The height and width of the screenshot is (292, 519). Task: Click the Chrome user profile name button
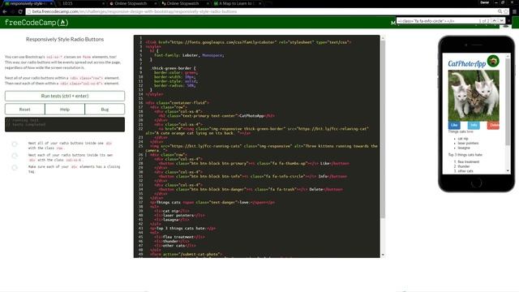coord(485,2)
